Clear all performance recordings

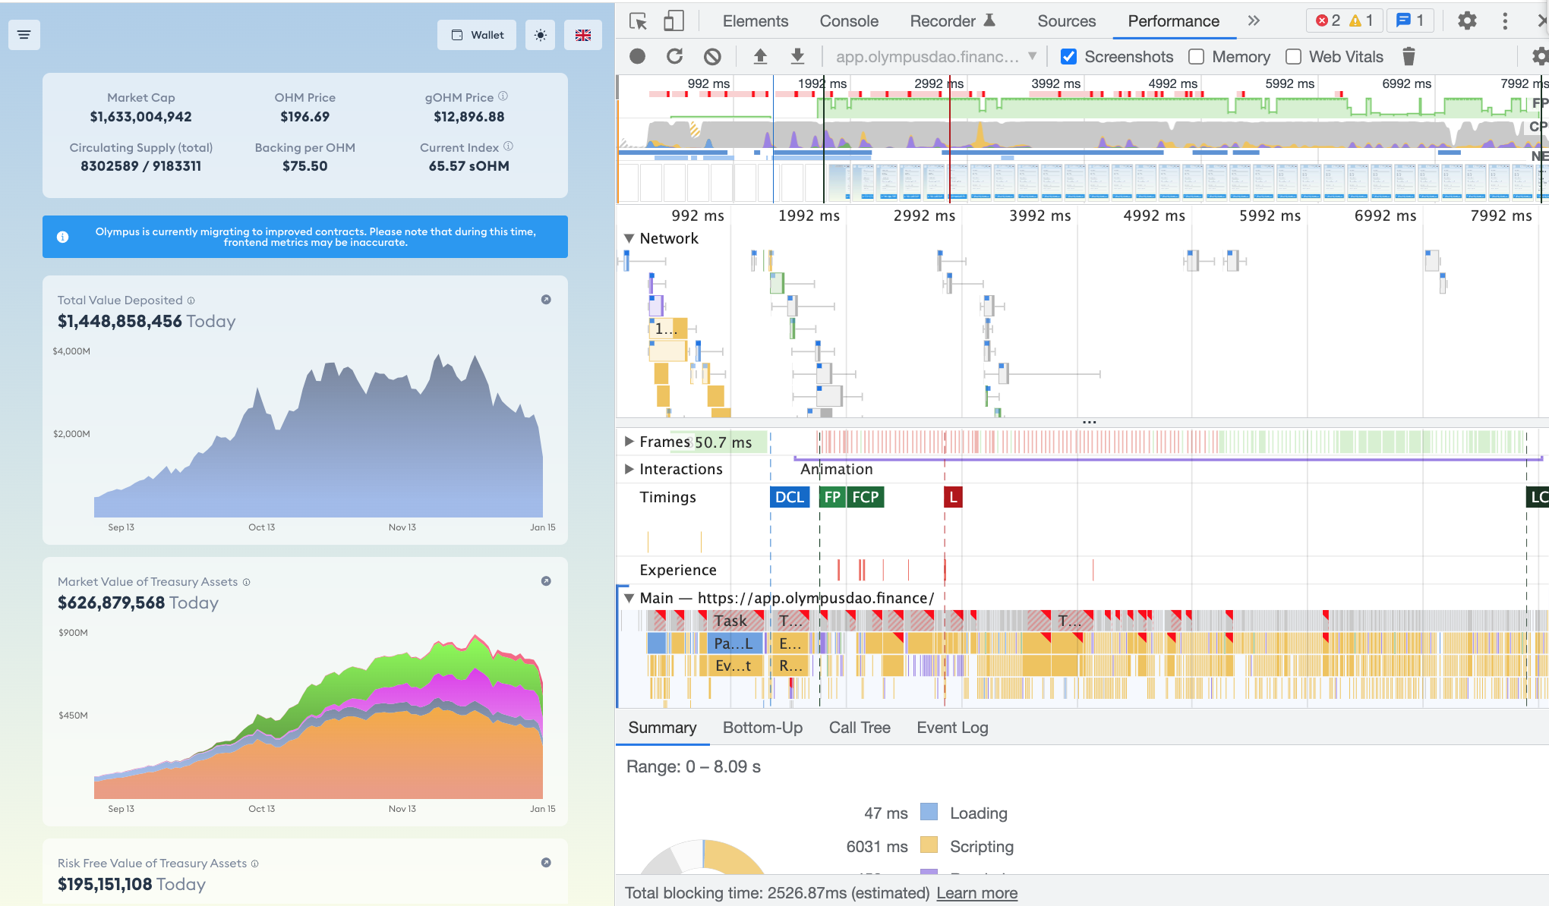(x=712, y=55)
